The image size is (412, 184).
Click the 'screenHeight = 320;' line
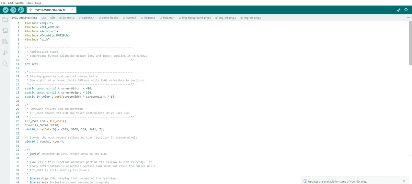tap(59, 93)
